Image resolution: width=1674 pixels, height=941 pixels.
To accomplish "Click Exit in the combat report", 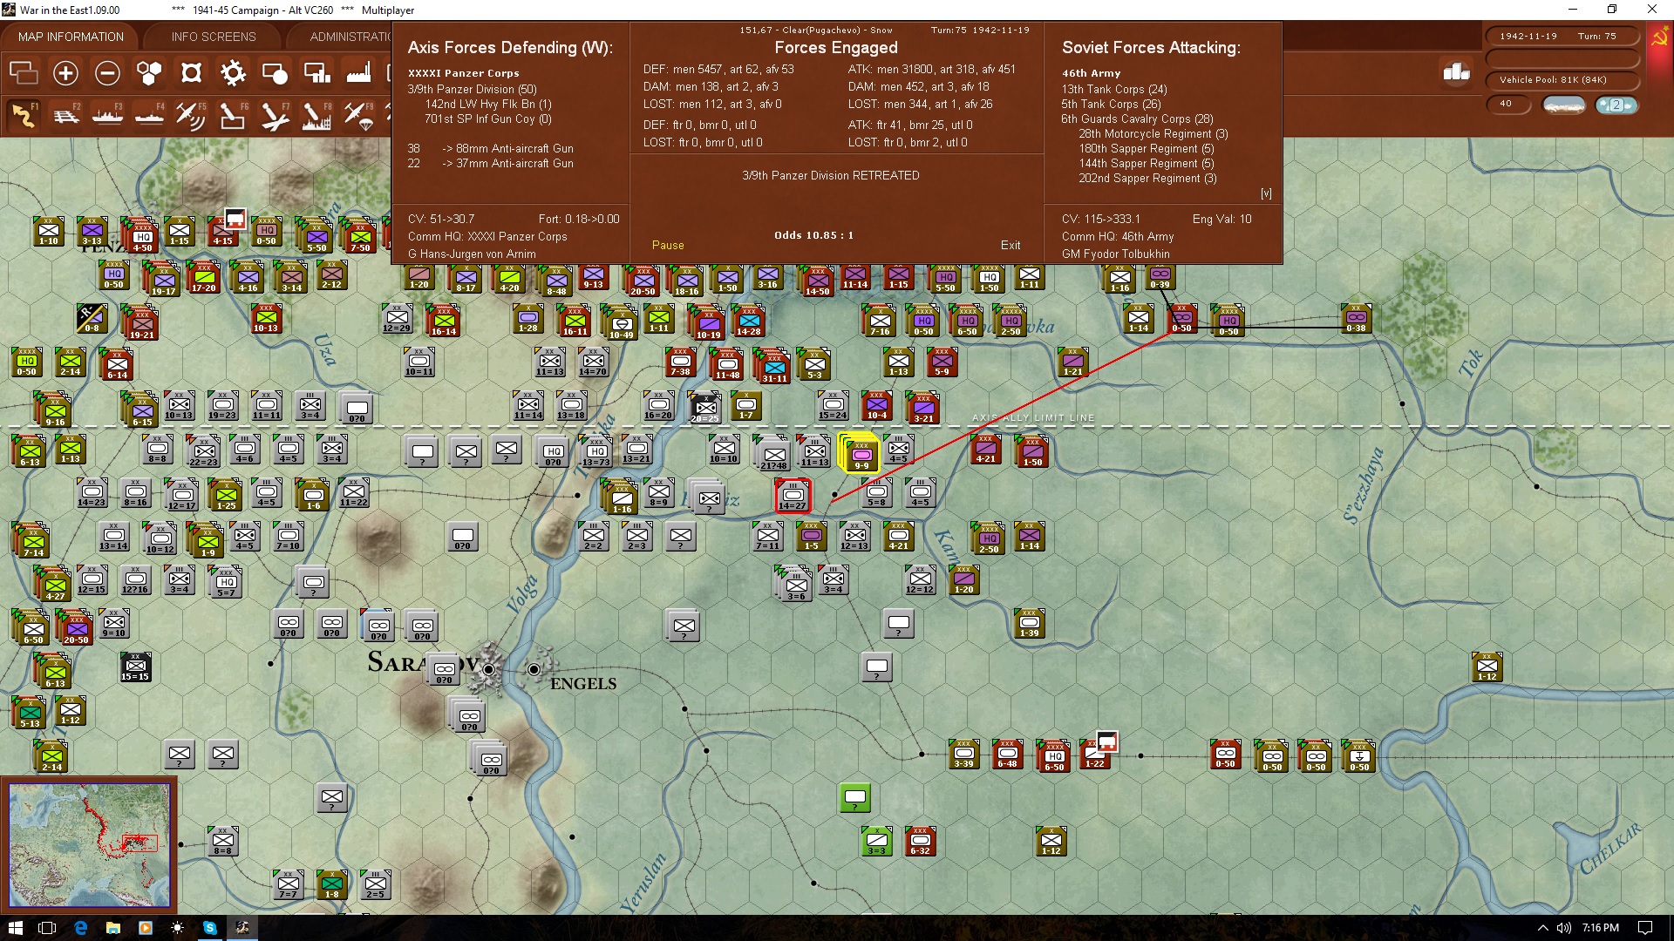I will tap(1011, 246).
